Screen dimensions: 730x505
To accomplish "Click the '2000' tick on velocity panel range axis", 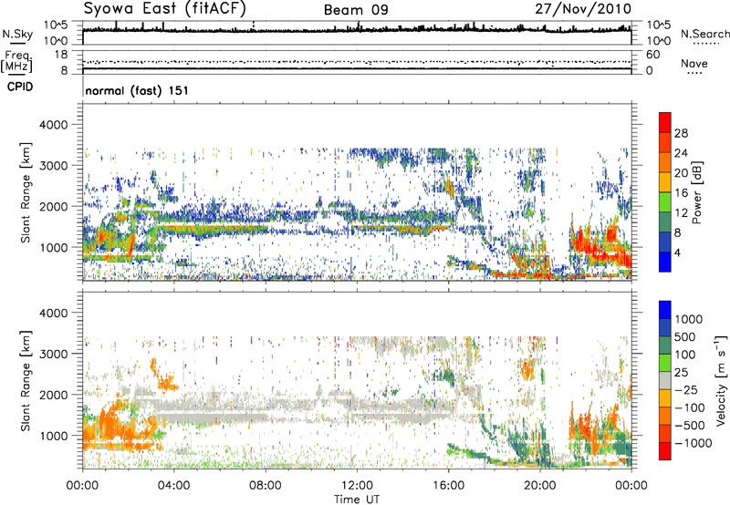I will pyautogui.click(x=53, y=395).
